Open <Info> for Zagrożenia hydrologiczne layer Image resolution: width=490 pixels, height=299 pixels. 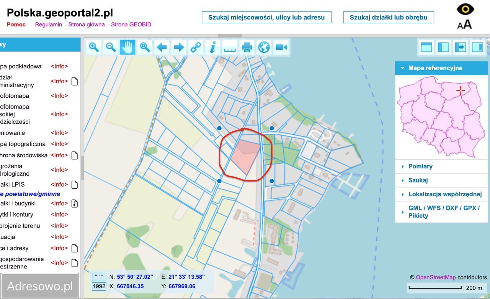coord(59,170)
